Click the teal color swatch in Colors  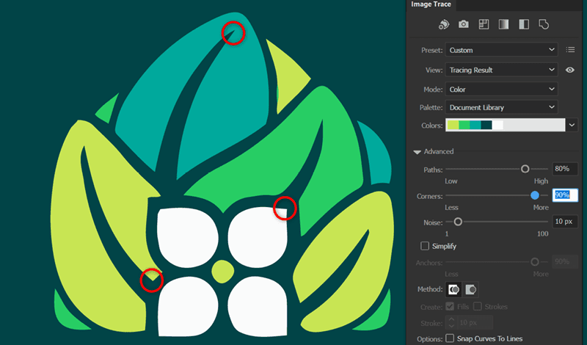pyautogui.click(x=475, y=125)
